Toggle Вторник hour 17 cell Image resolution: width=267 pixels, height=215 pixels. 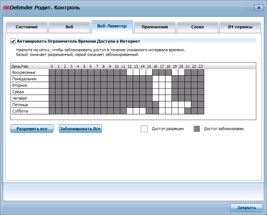162,85
